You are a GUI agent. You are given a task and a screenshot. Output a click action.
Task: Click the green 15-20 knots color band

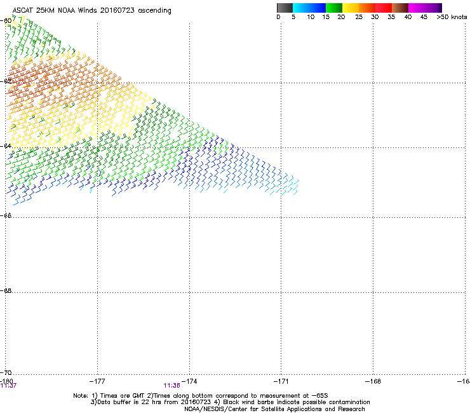click(x=334, y=8)
